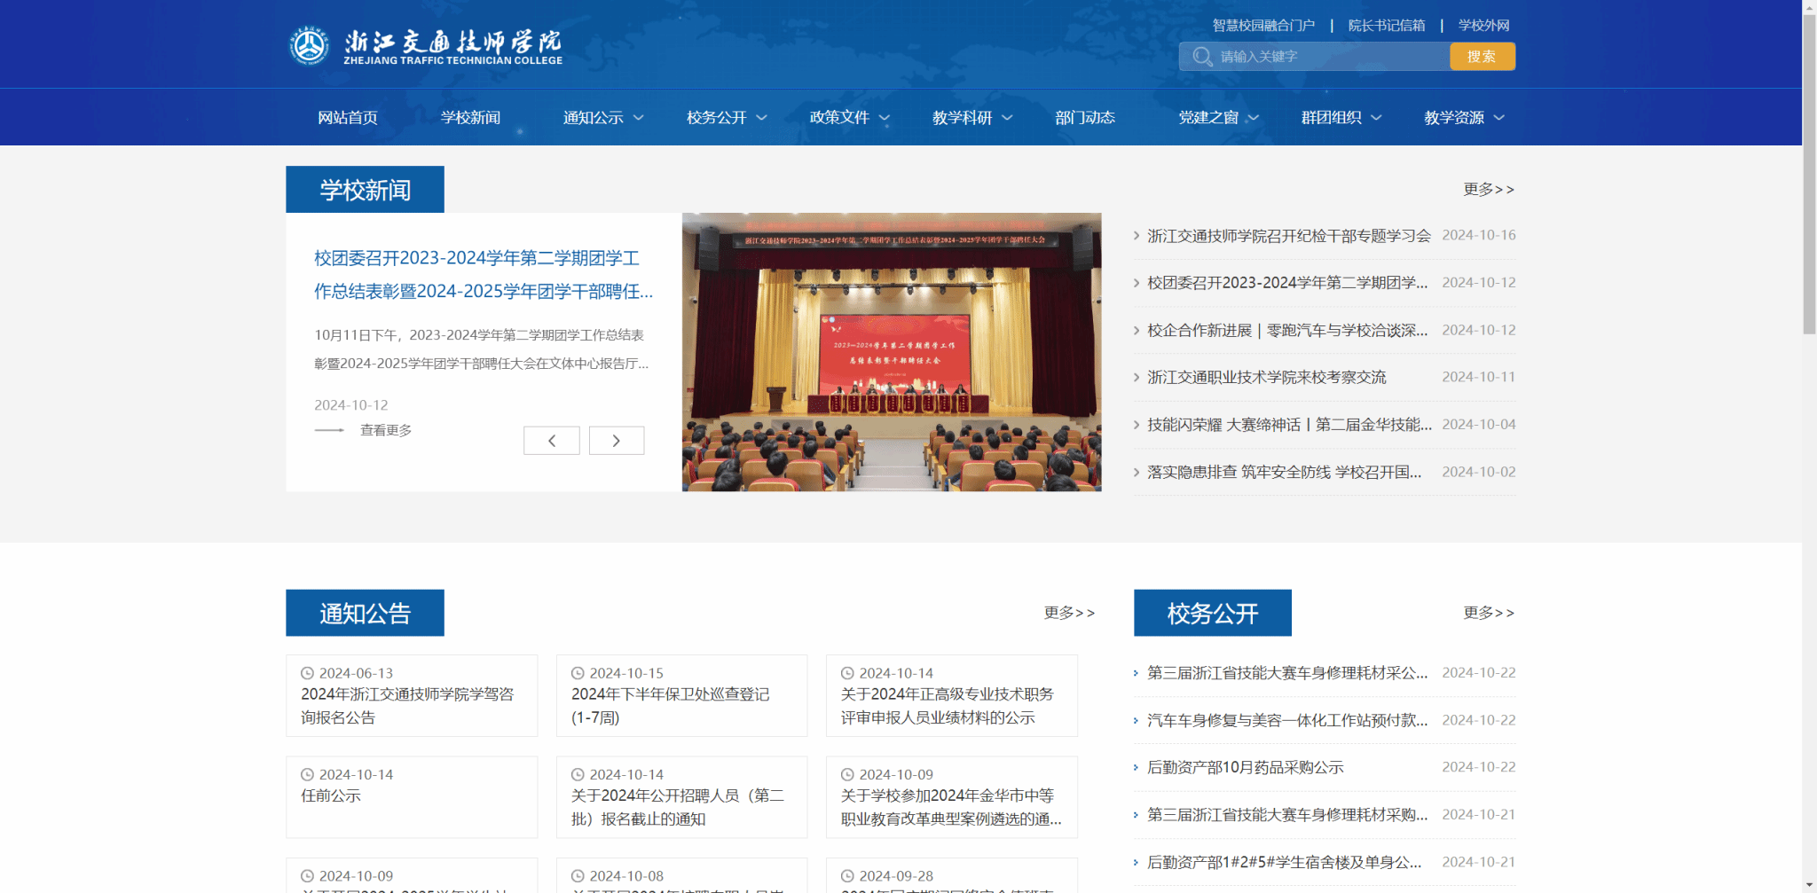Open news 落实隐患排查 筑牢安全防线
The image size is (1817, 893).
coord(1284,473)
